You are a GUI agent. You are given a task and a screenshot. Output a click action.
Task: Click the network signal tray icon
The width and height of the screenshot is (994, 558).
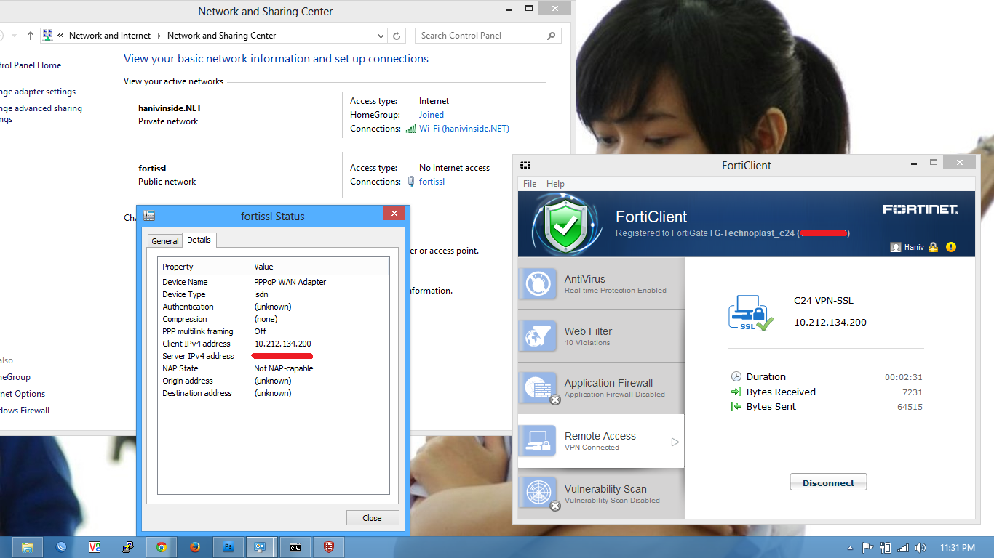point(903,547)
